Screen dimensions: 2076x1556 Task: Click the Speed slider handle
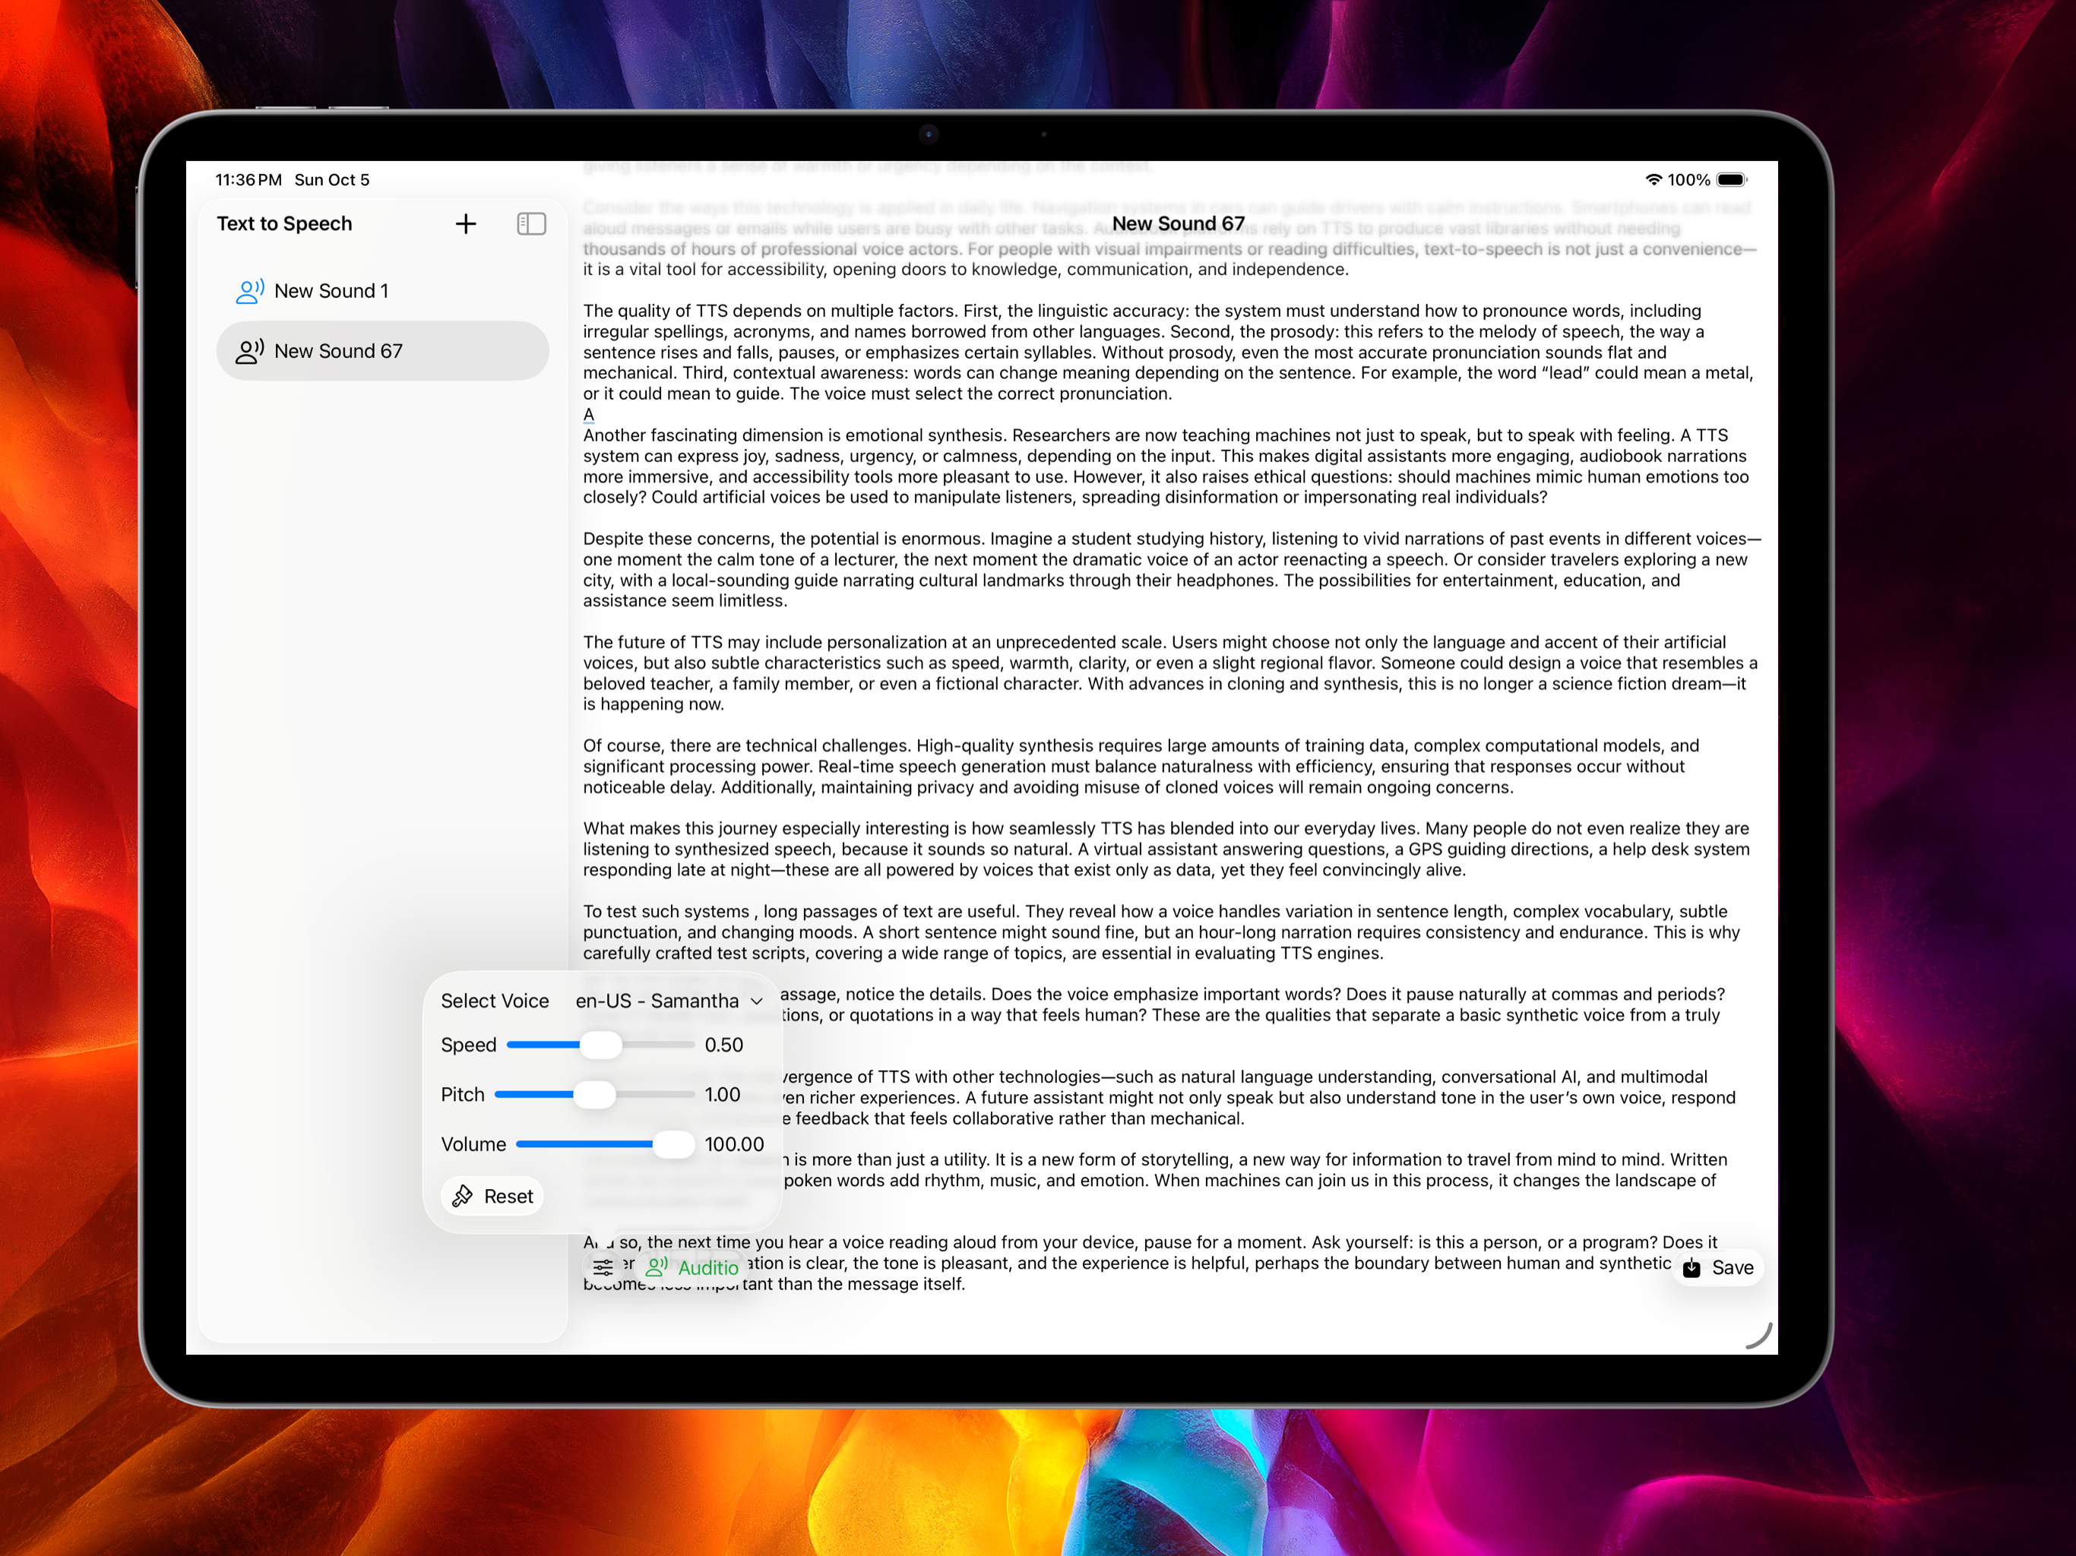point(600,1045)
